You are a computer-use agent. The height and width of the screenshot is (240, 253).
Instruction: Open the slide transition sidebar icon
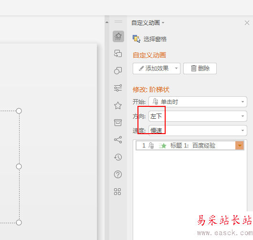pyautogui.click(x=118, y=53)
